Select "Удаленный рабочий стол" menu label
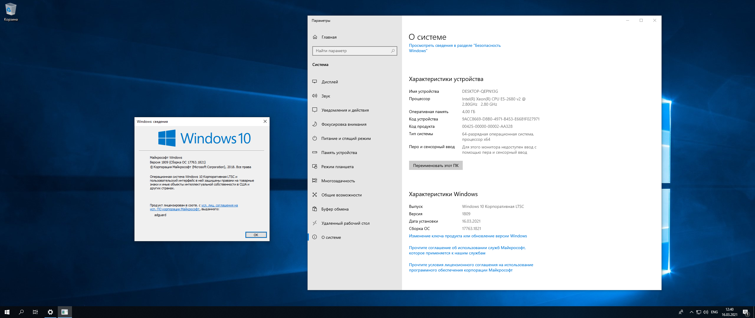This screenshot has width=755, height=318. [x=345, y=223]
